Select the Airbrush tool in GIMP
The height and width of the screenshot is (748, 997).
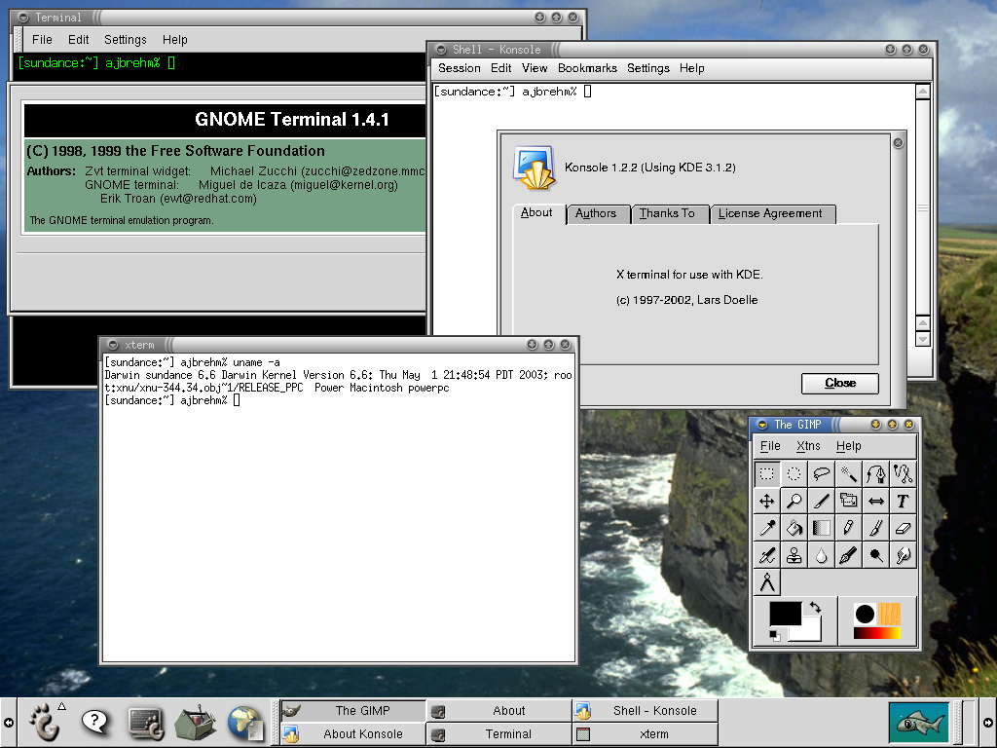pos(767,555)
